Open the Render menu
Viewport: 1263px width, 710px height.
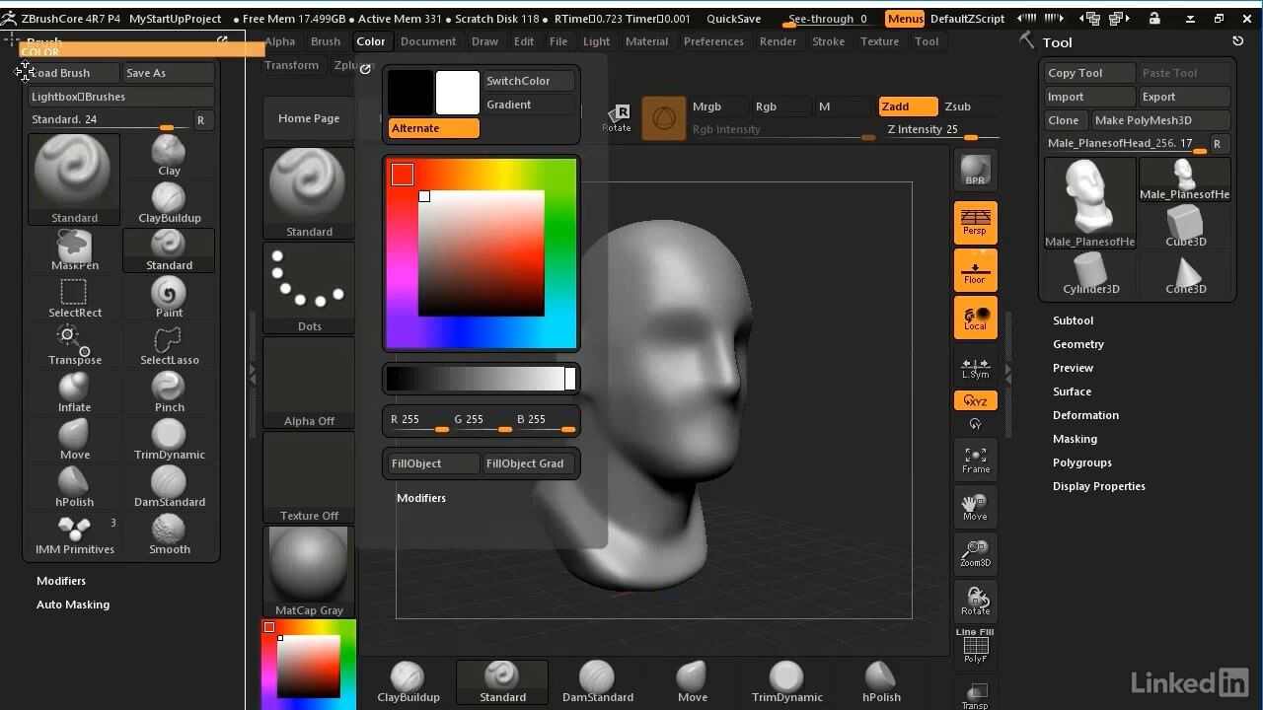[x=778, y=41]
